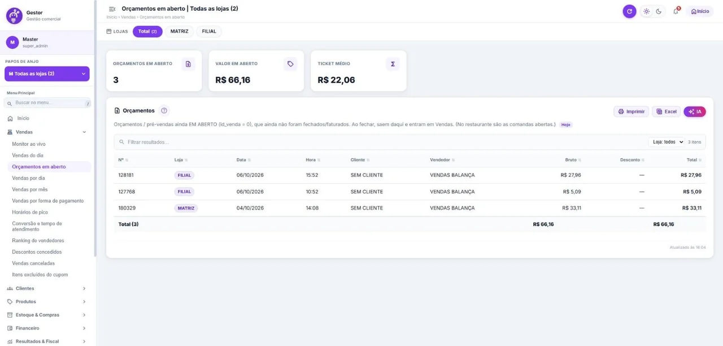The width and height of the screenshot is (723, 346).
Task: Collapse the sidebar with the menu toggle icon
Action: pyautogui.click(x=112, y=9)
